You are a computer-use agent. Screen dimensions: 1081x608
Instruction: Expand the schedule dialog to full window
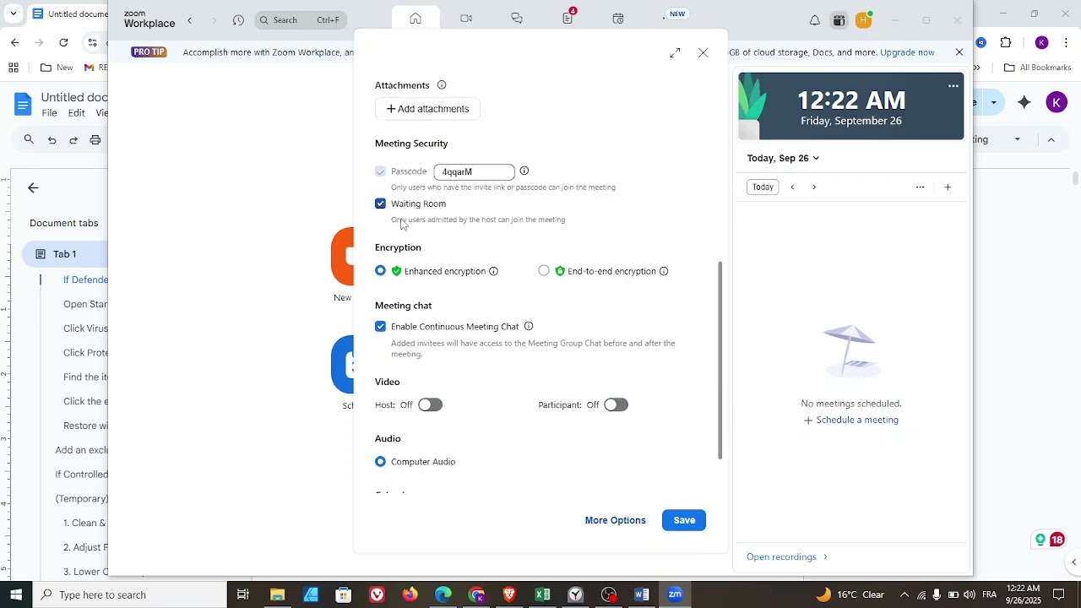pyautogui.click(x=675, y=53)
